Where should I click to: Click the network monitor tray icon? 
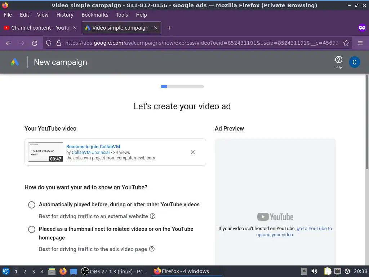click(337, 271)
